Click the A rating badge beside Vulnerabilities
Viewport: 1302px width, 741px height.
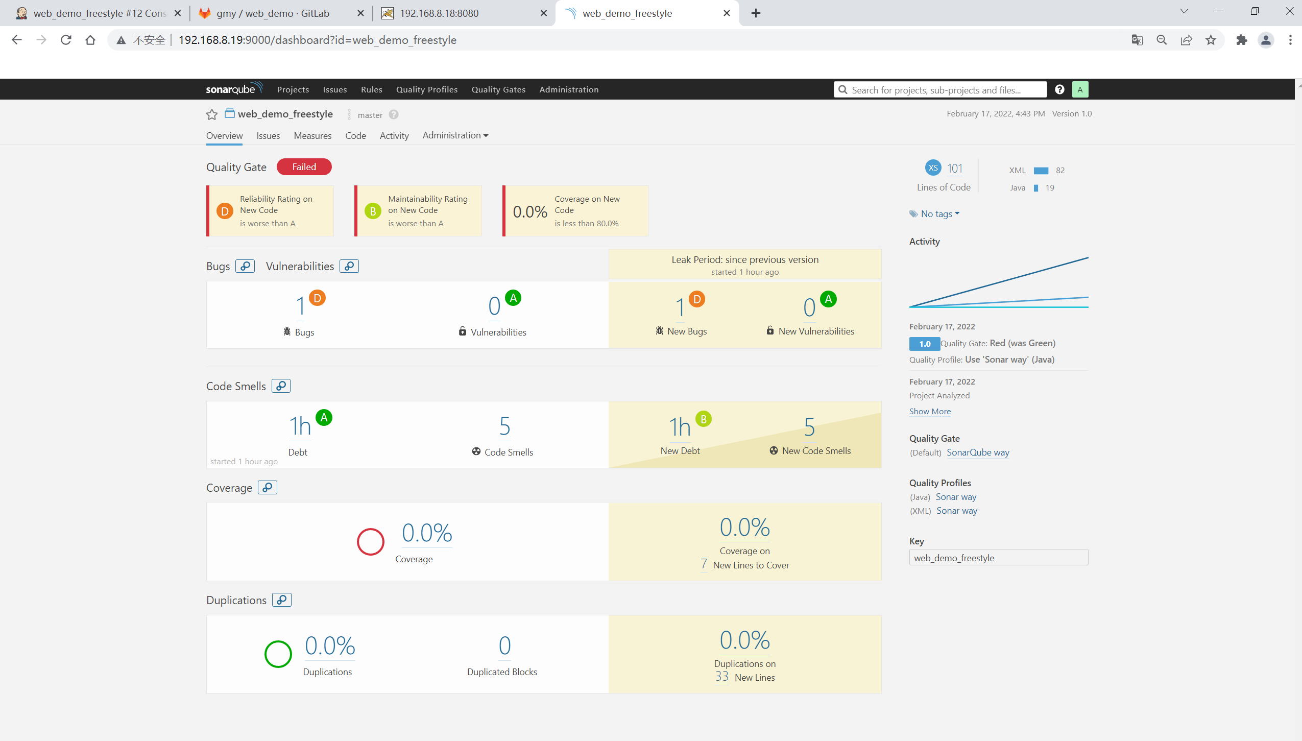pos(513,298)
